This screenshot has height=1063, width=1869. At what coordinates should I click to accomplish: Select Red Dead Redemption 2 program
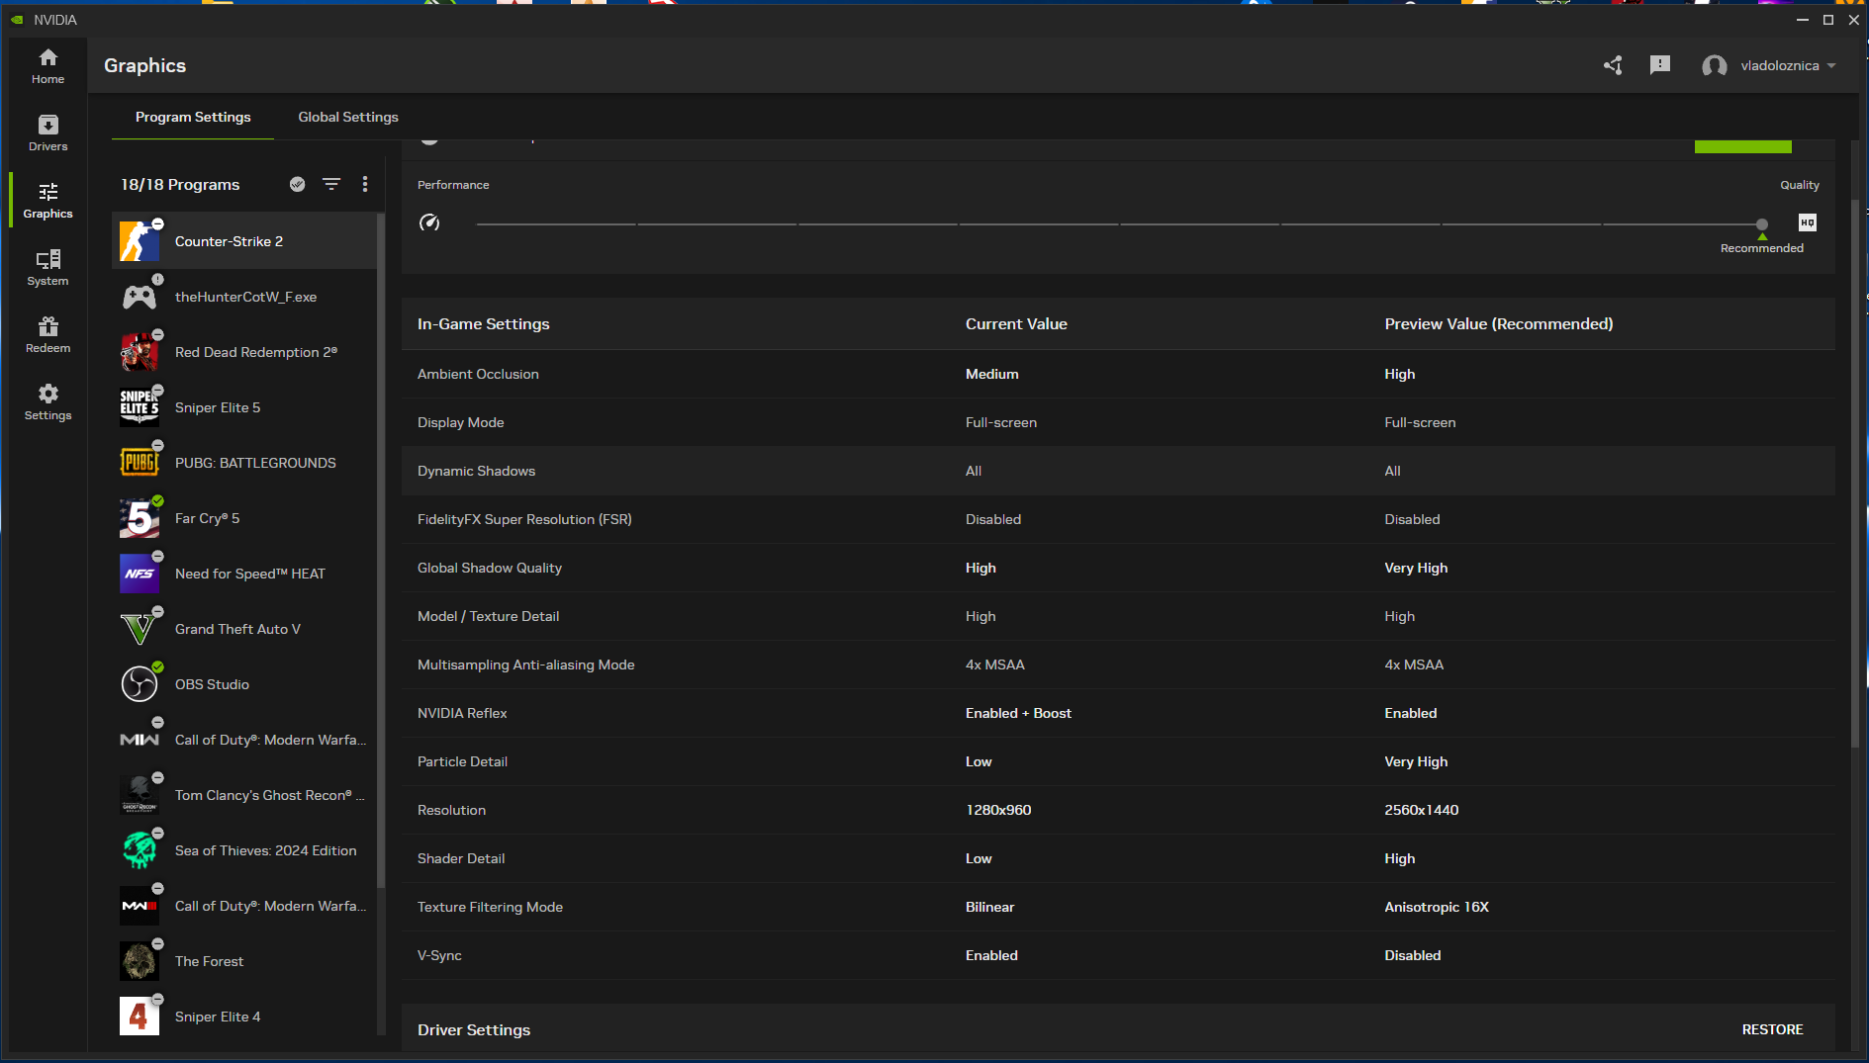pos(244,352)
